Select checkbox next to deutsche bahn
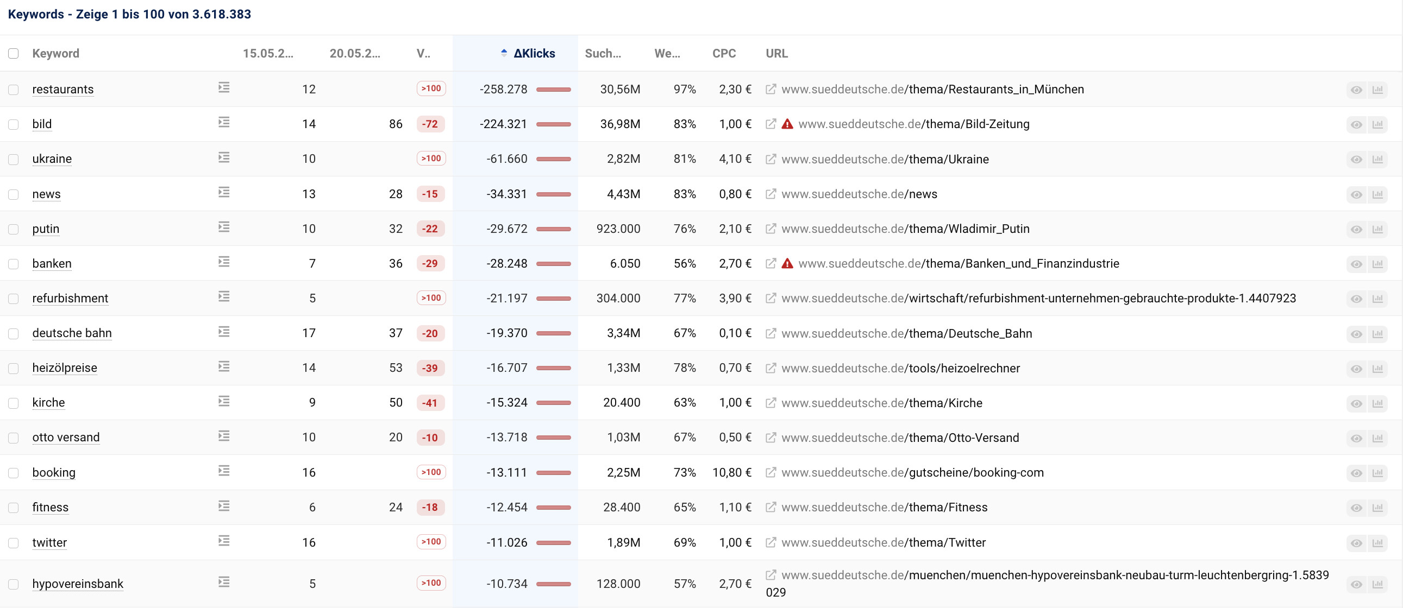 point(14,334)
